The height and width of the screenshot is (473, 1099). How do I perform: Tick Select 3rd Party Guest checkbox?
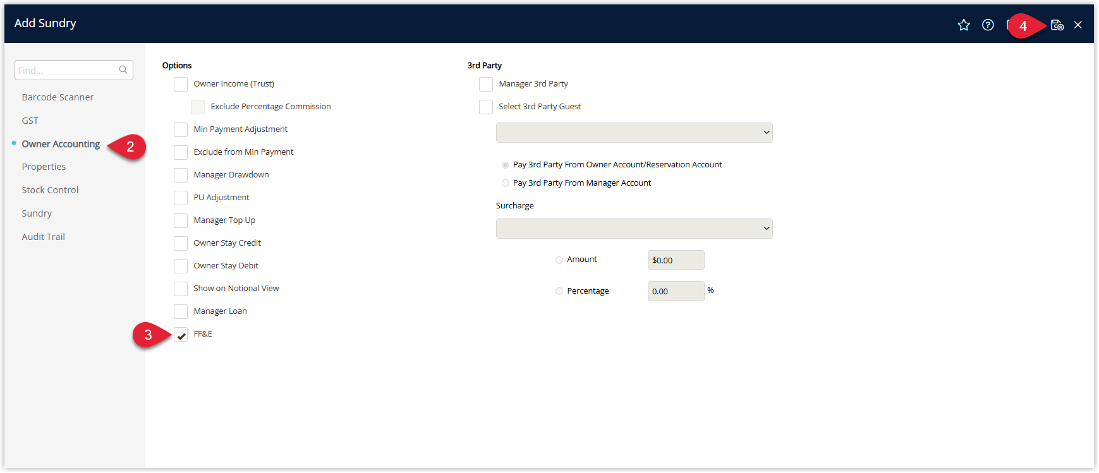(x=486, y=107)
